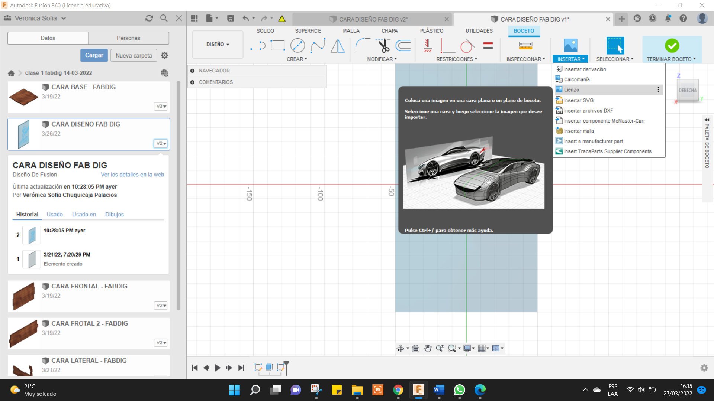This screenshot has height=401, width=714.
Task: Click the Cargar button
Action: pyautogui.click(x=94, y=55)
